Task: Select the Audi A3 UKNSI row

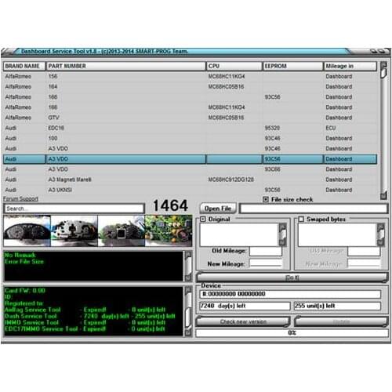Action: [x=190, y=190]
